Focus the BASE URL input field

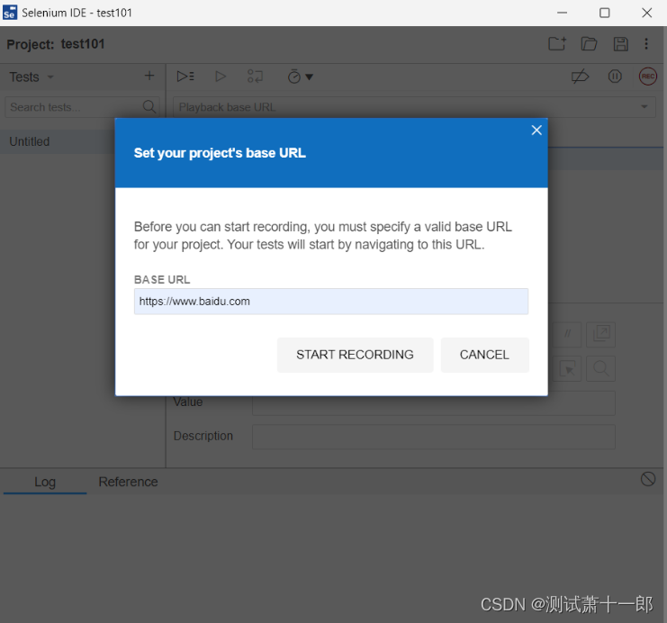click(331, 302)
